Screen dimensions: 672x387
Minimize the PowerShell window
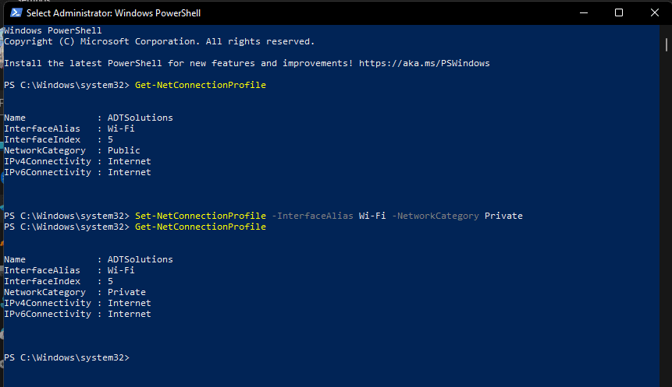pos(583,12)
